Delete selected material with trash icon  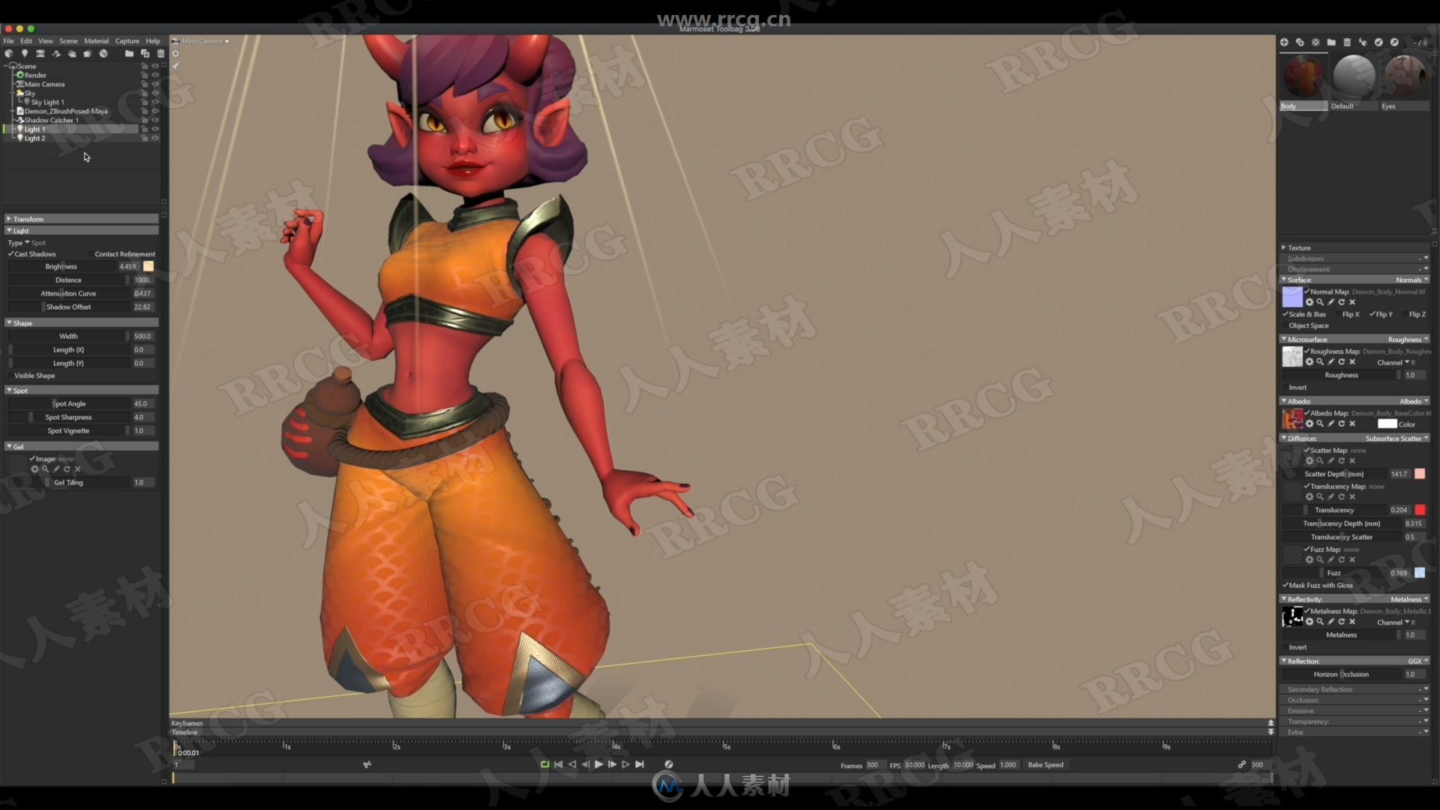1347,43
